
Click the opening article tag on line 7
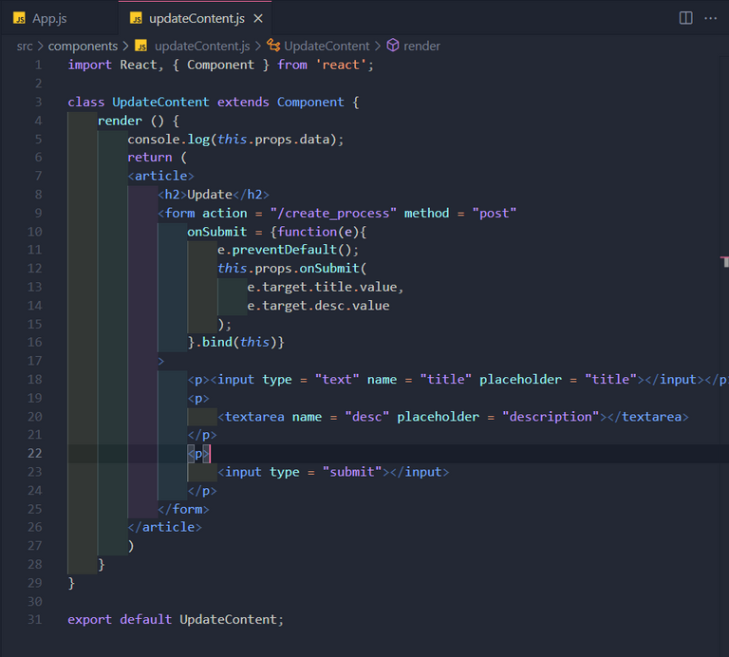click(x=160, y=176)
